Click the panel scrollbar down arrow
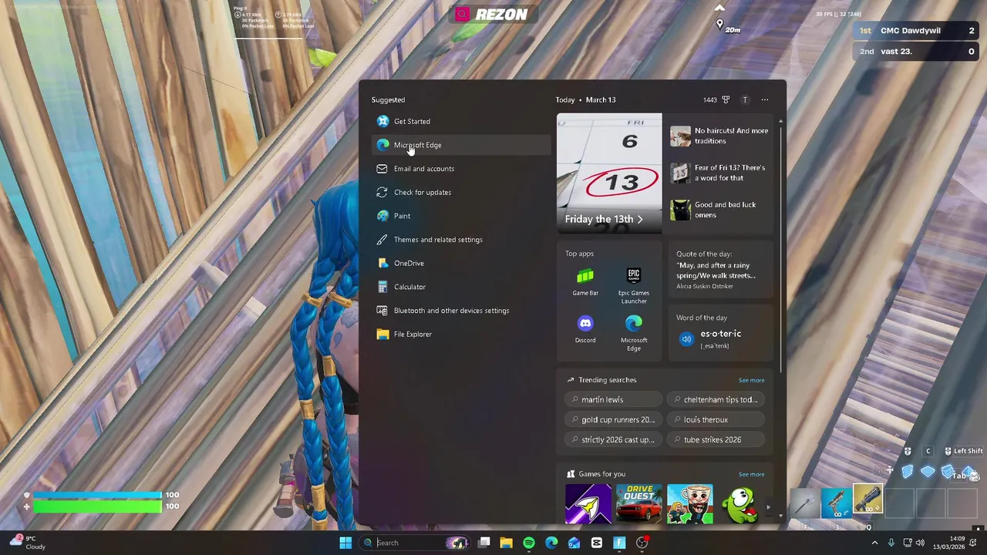Viewport: 987px width, 555px height. (780, 515)
